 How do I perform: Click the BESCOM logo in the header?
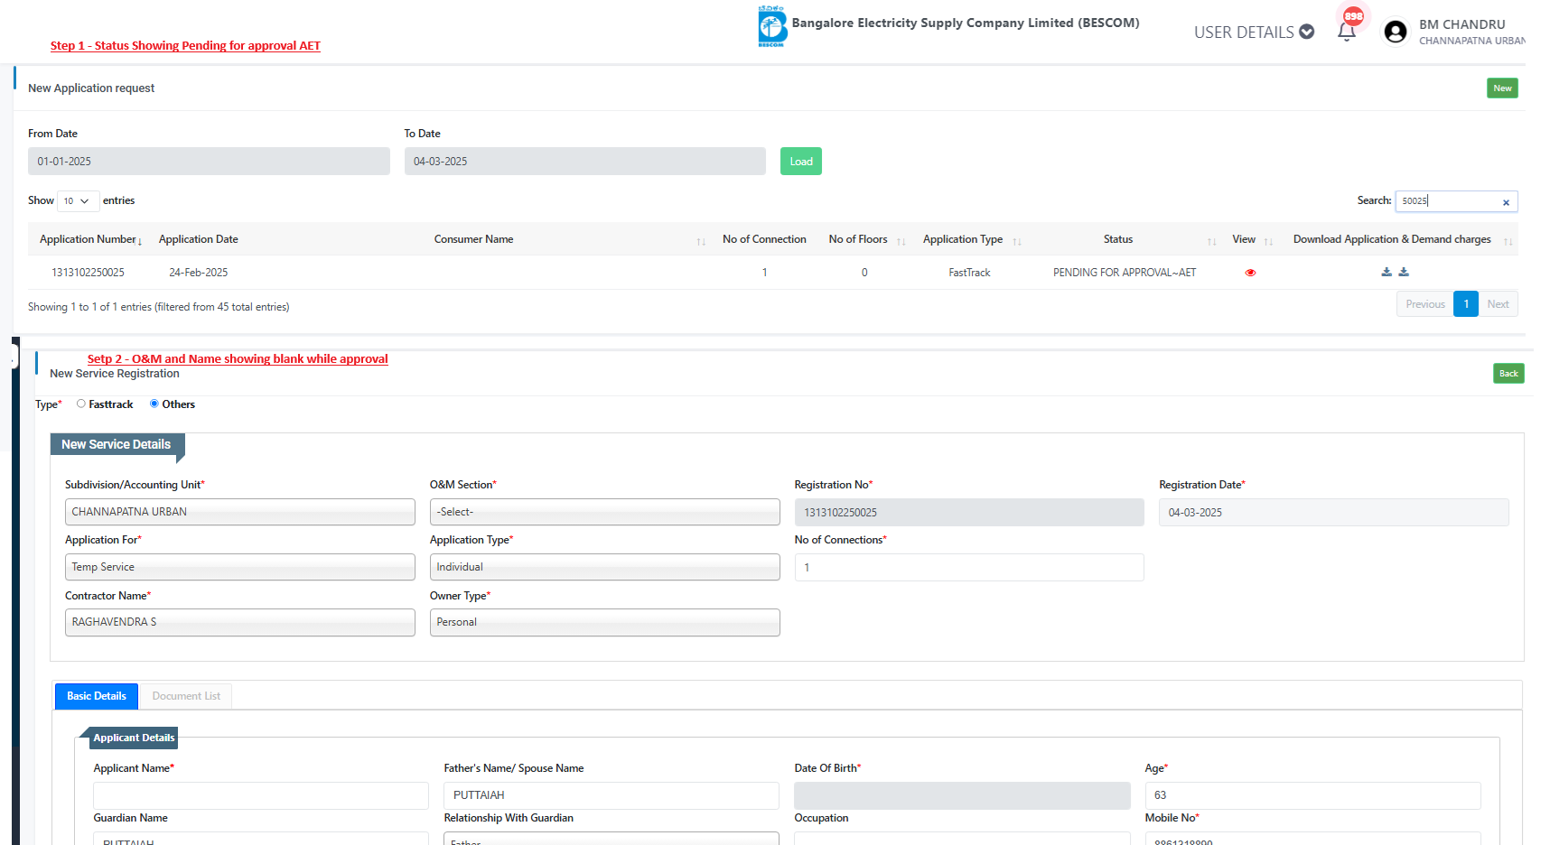(772, 26)
